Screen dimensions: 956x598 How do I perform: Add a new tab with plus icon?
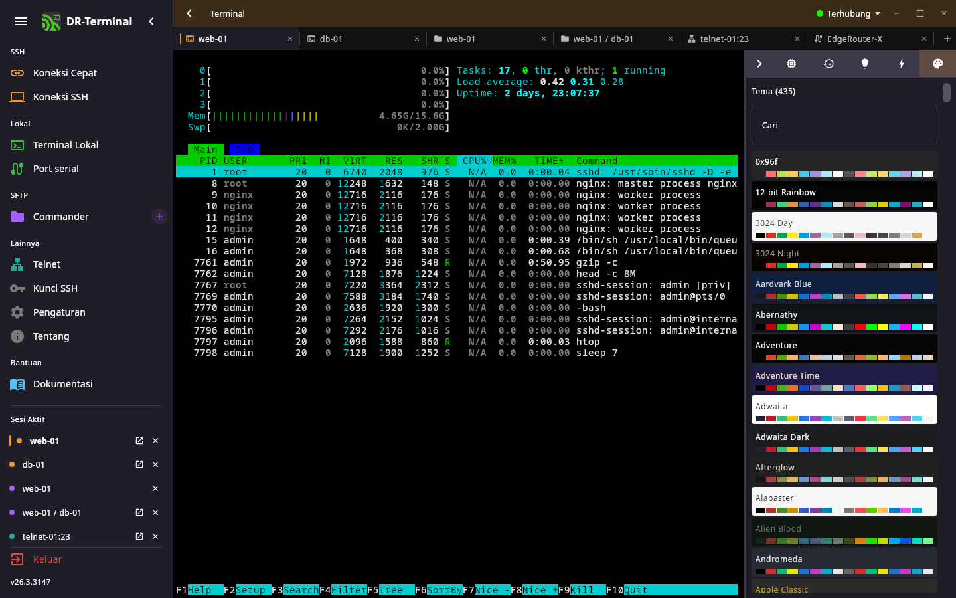tap(947, 39)
